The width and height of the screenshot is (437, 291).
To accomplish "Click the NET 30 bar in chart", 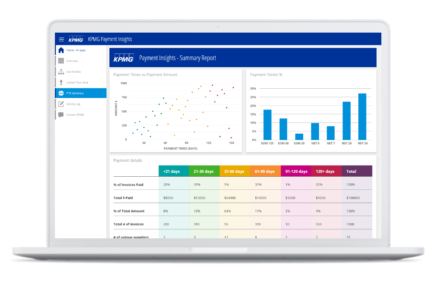I will (362, 117).
